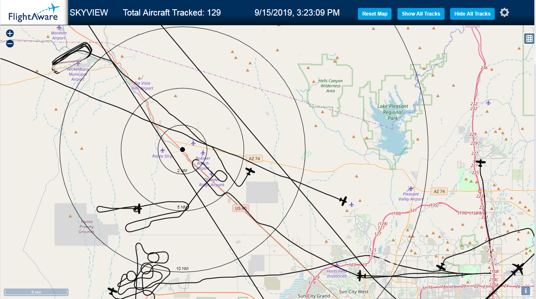Select the aircraft in the bottom-left corner
Image resolution: width=536 pixels, height=299 pixels.
pyautogui.click(x=112, y=290)
